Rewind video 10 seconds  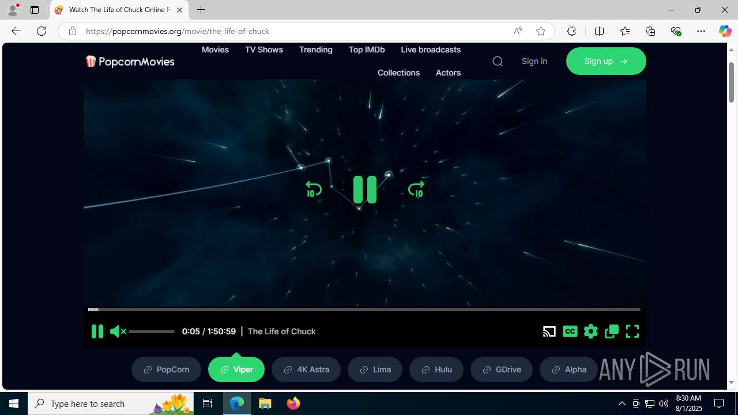(313, 189)
